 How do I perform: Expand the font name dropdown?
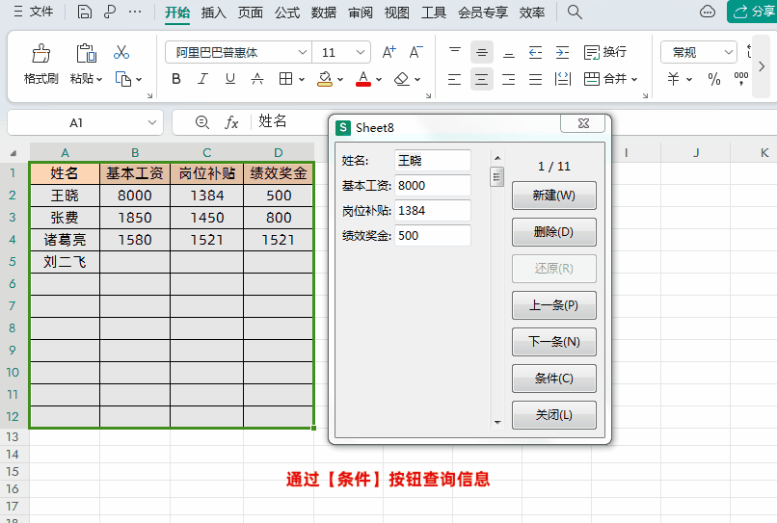pyautogui.click(x=303, y=53)
